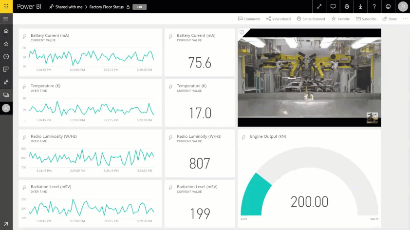Open Workspaces icon in sidebar

6,95
